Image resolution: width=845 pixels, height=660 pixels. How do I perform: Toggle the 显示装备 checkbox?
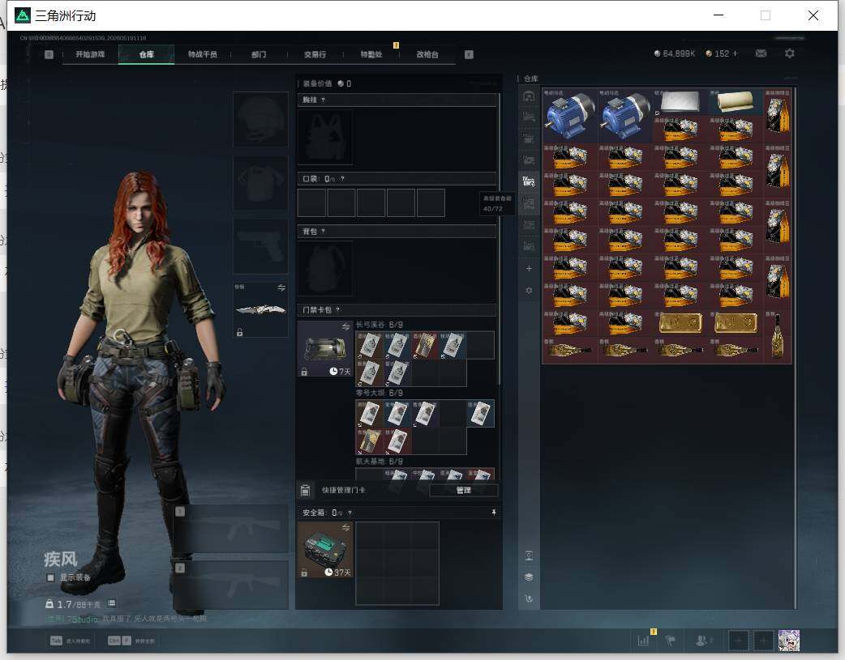50,577
